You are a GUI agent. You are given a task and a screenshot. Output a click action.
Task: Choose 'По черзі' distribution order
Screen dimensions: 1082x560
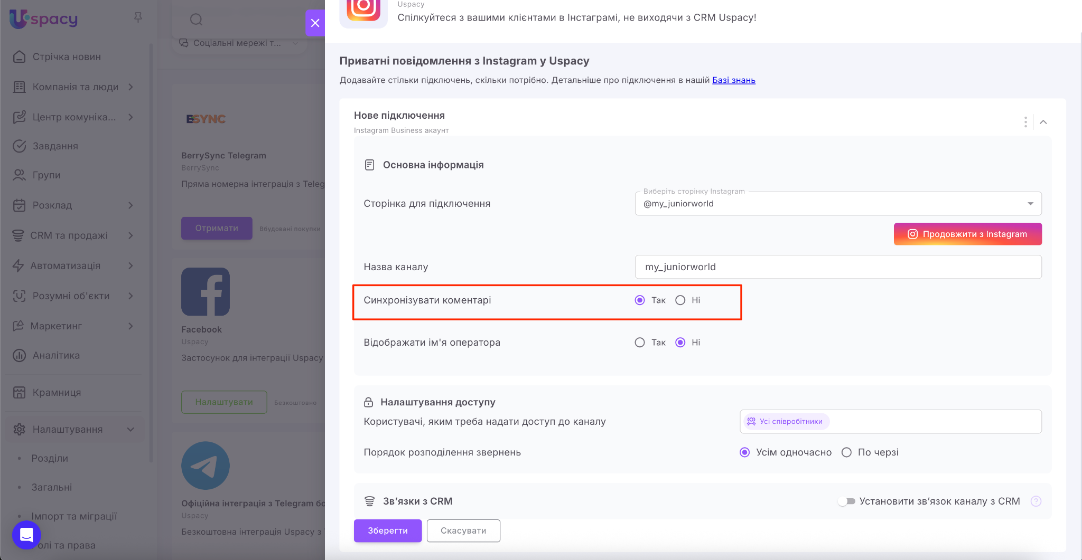coord(846,452)
